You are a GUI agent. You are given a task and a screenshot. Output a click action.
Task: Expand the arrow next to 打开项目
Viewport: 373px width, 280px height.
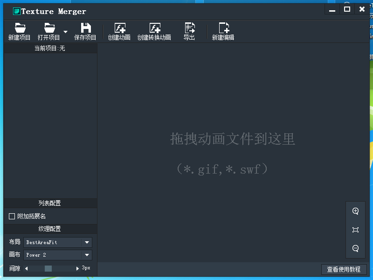[x=65, y=31]
